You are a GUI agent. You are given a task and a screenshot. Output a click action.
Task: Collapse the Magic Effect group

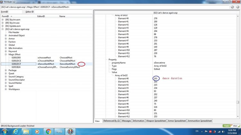(6, 55)
